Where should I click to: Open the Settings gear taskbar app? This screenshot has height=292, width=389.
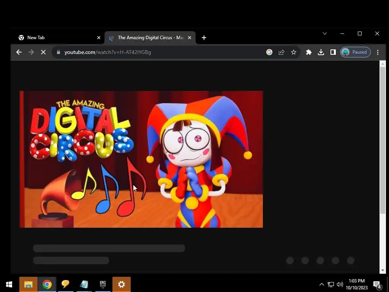[x=122, y=284]
